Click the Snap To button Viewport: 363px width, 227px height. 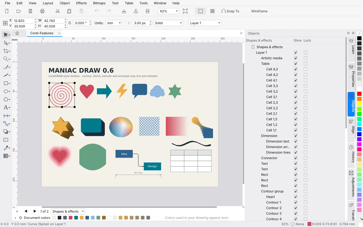230,11
